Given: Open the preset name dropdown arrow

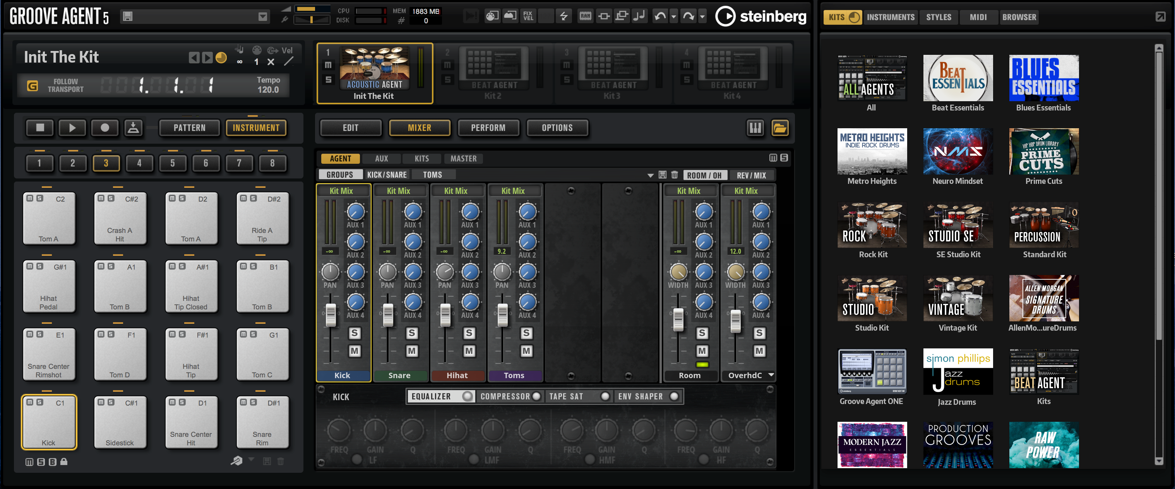Looking at the screenshot, I should point(263,17).
